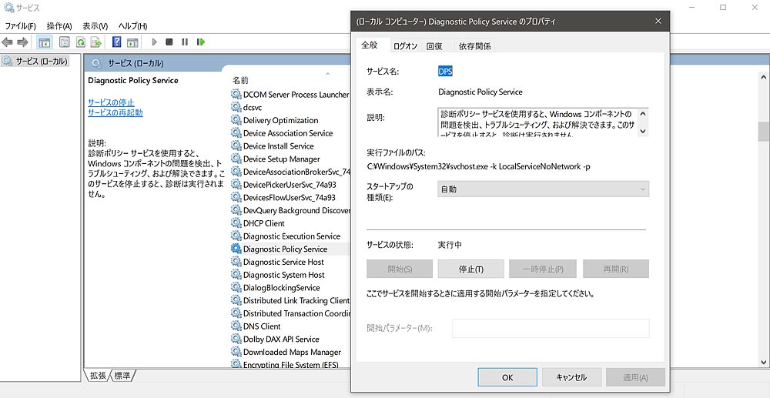Switch to the 標準 view tab
The height and width of the screenshot is (398, 770).
coord(122,376)
